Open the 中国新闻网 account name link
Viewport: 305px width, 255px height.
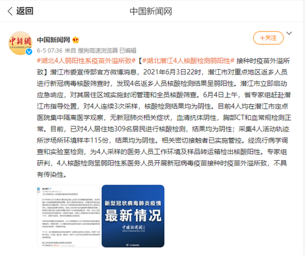tap(53, 40)
